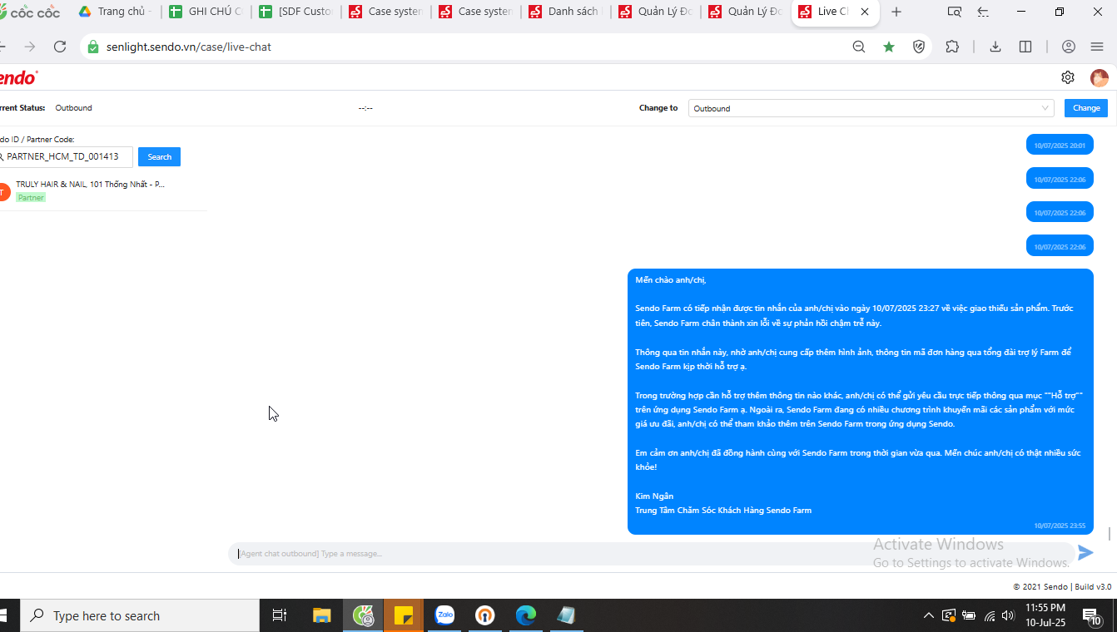1117x632 pixels.
Task: Toggle the bookmark star icon
Action: coord(889,47)
